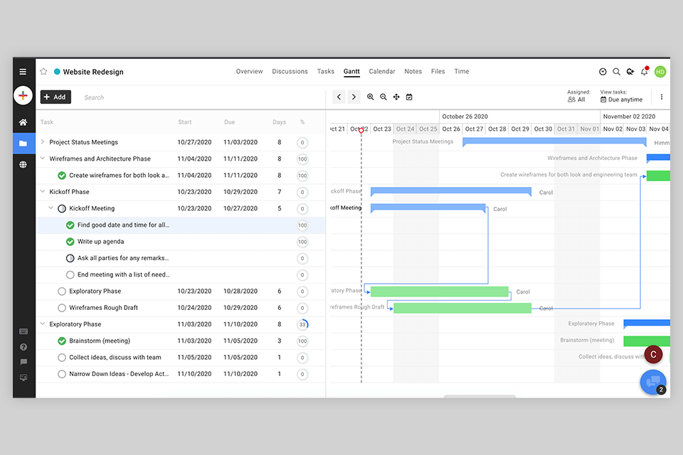Open the help question mark icon

[x=23, y=347]
